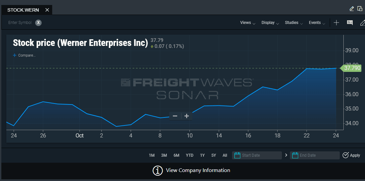Click the plus crosshair icon in toolbar
365x181 pixels.
pos(336,23)
